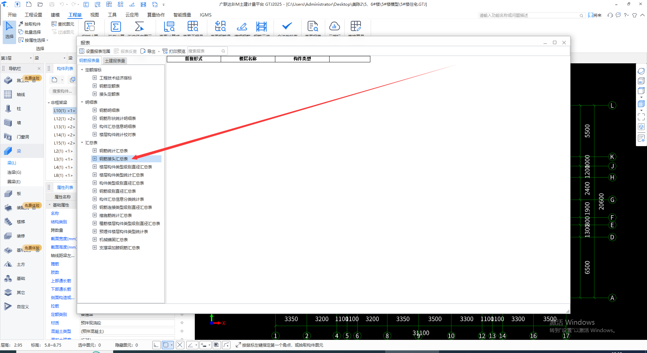Screen dimensions: 647x353
Task: Click the 表格算量 table-pencil icon
Action: 356,27
